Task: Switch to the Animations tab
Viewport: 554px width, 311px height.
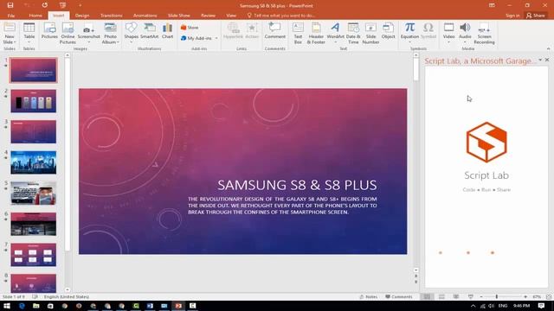Action: (x=145, y=16)
